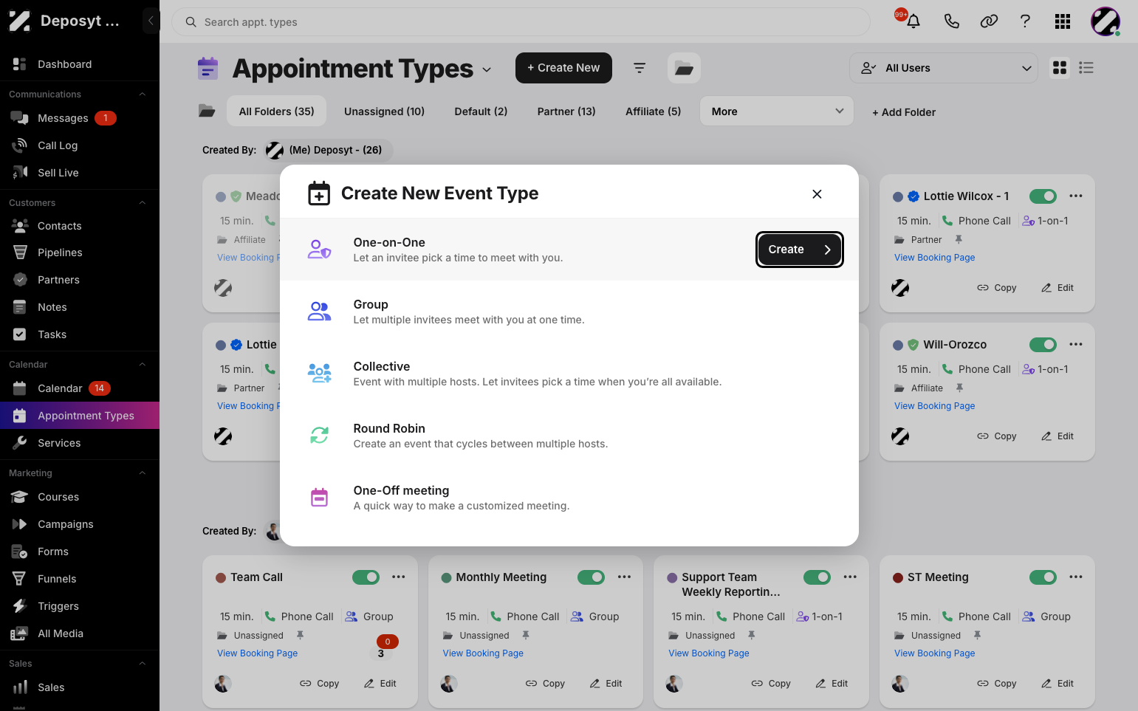Click the Triggers lightning icon

[x=20, y=606]
